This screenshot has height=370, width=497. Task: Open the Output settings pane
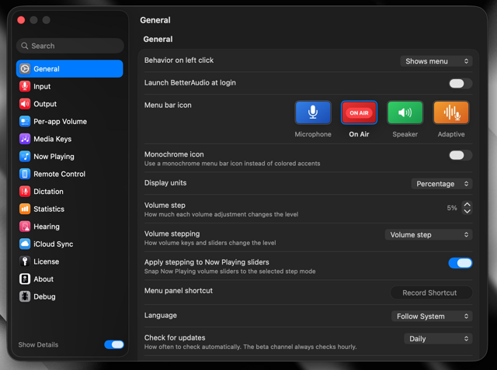point(69,104)
